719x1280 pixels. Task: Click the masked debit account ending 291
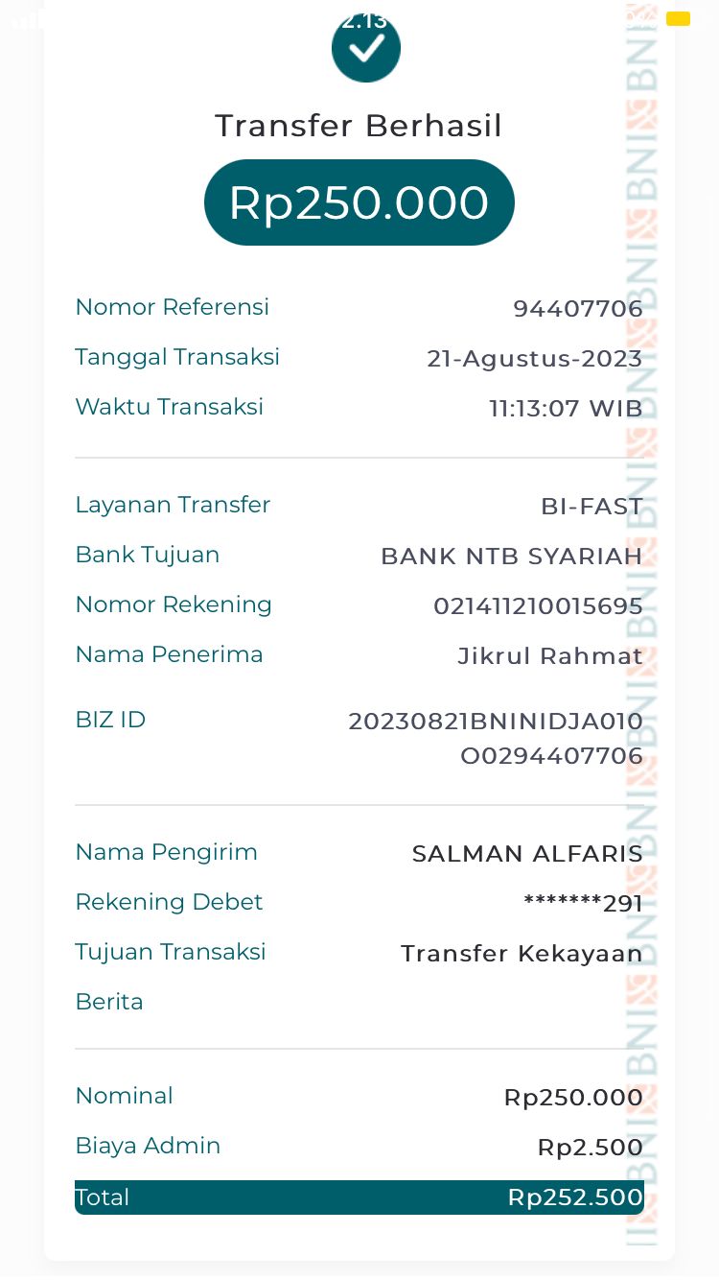pos(583,903)
